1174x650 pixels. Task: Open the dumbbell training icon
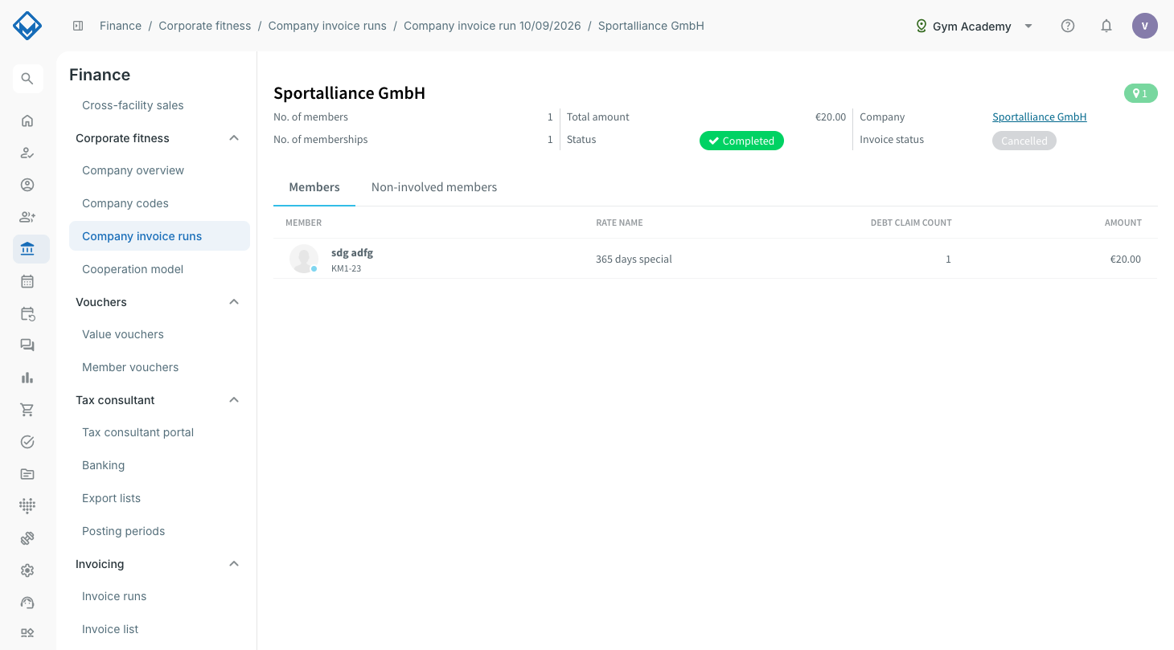(x=27, y=538)
